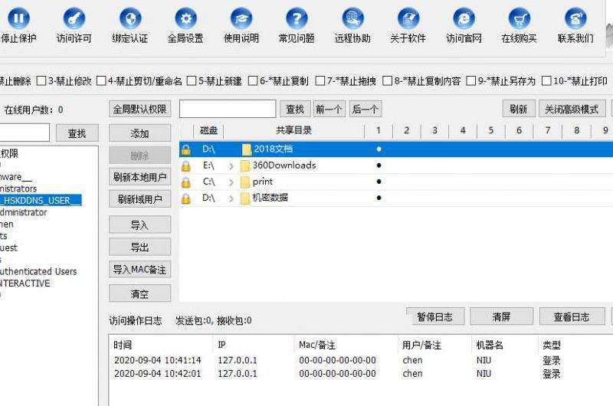Click folder icon next to print

(x=245, y=182)
